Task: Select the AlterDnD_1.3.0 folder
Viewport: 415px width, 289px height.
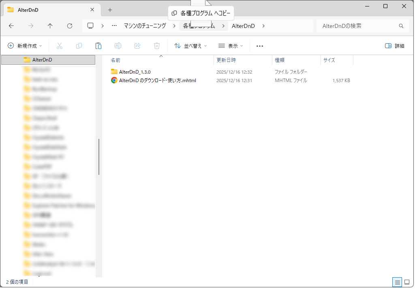Action: [135, 72]
